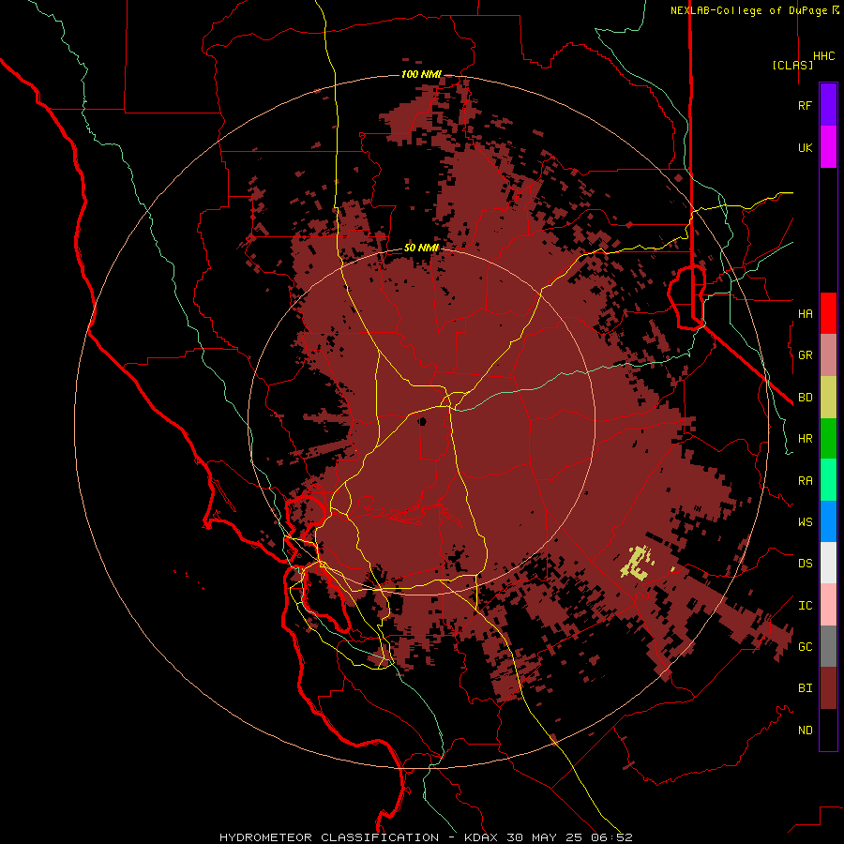Screen dimensions: 844x844
Task: Click the IC legend label
Action: (805, 606)
